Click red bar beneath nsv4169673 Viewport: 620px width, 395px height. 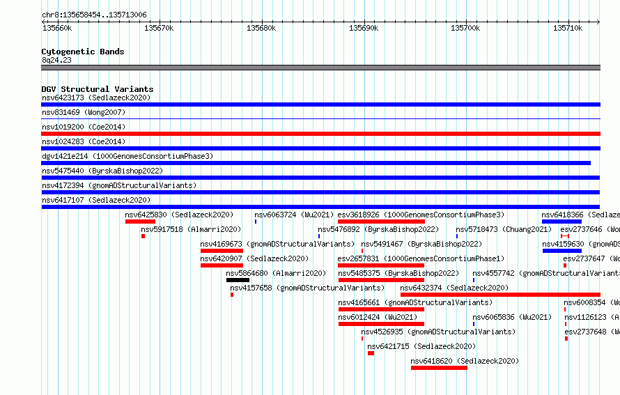[x=222, y=251]
